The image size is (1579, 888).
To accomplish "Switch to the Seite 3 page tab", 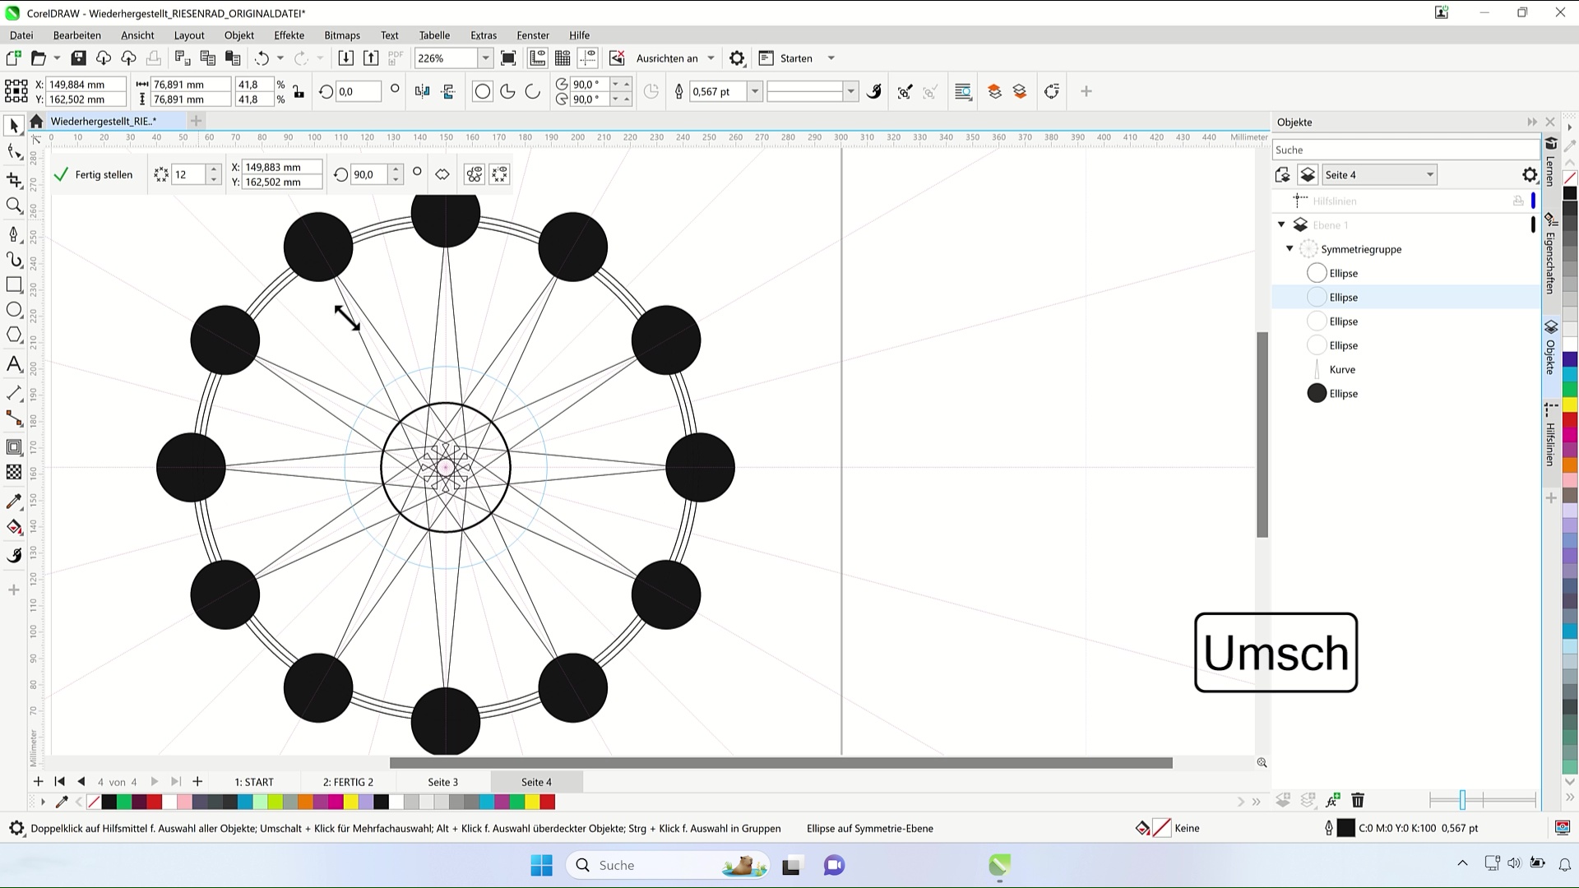I will pyautogui.click(x=442, y=782).
